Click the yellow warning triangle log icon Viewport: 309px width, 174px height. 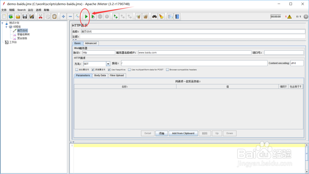point(290,17)
